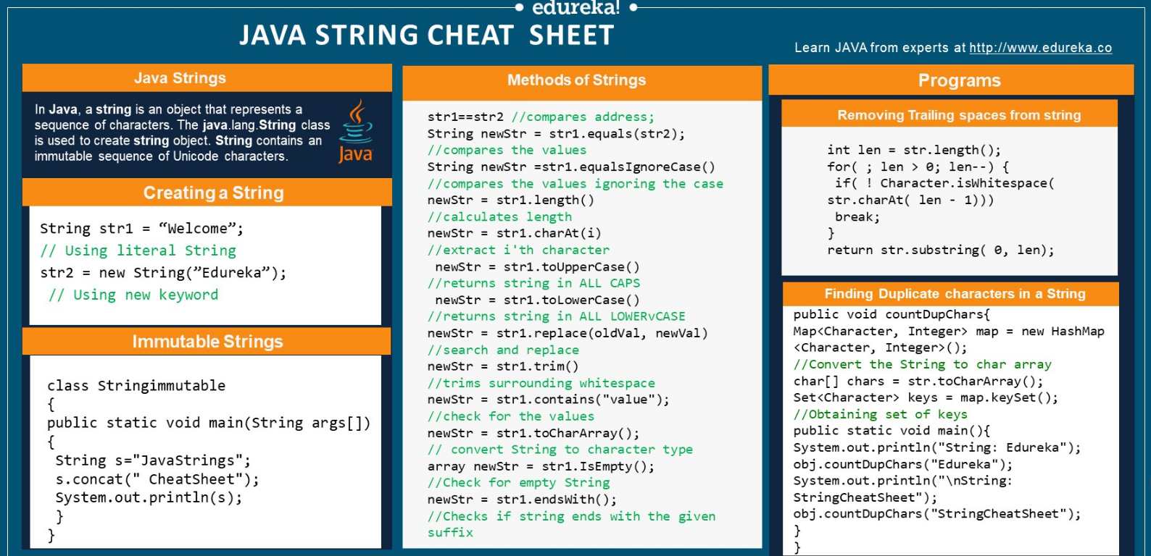1151x556 pixels.
Task: Select s.concat(" CheatSheet"); line
Action: tap(157, 479)
